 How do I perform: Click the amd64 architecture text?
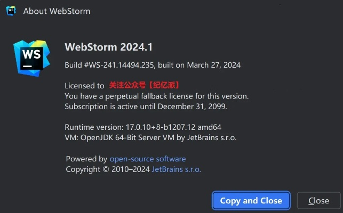(x=210, y=127)
